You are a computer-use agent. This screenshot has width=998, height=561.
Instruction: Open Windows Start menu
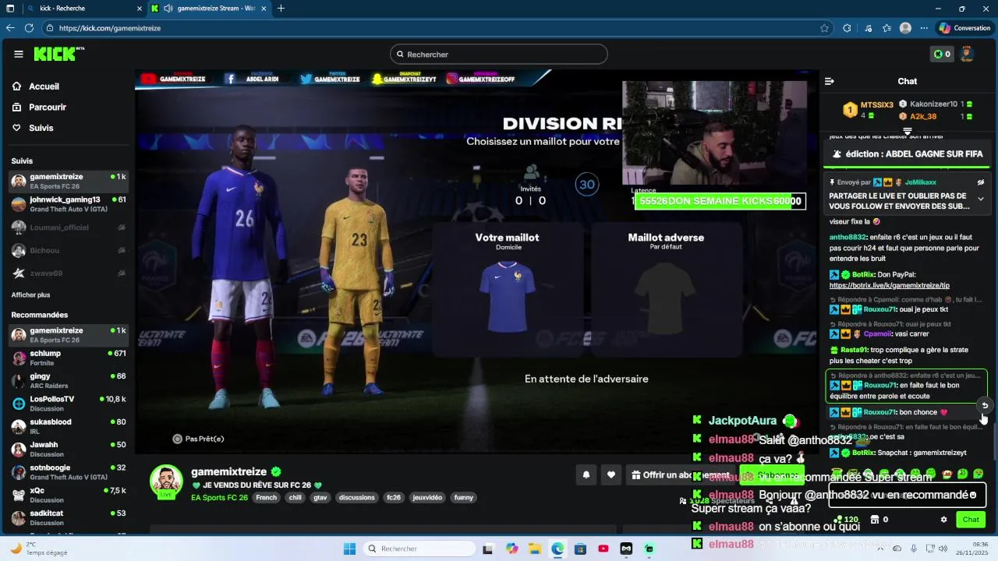349,549
